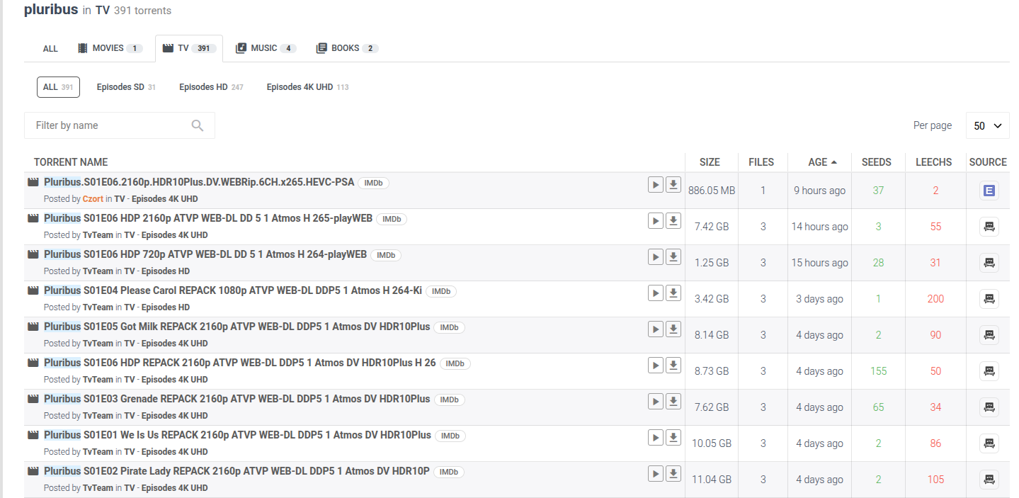Click the 10.05 GB size cell

pos(712,443)
